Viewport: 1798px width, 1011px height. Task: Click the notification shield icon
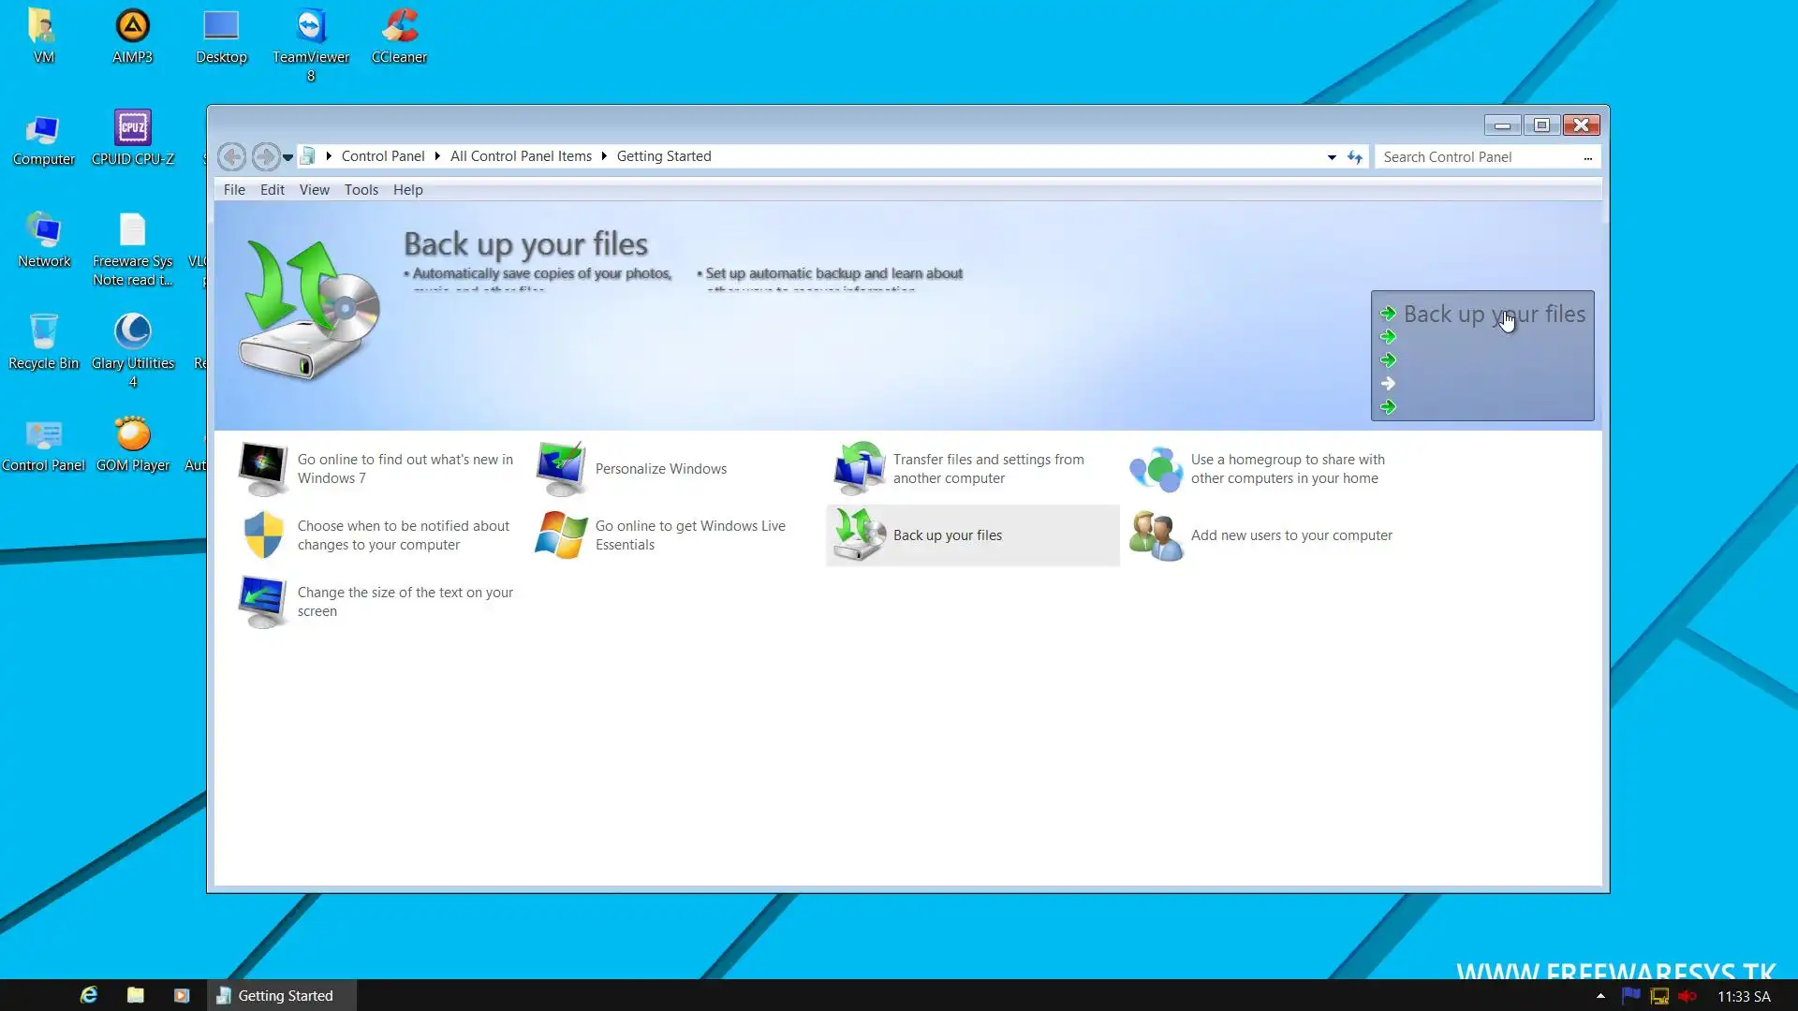click(x=263, y=535)
